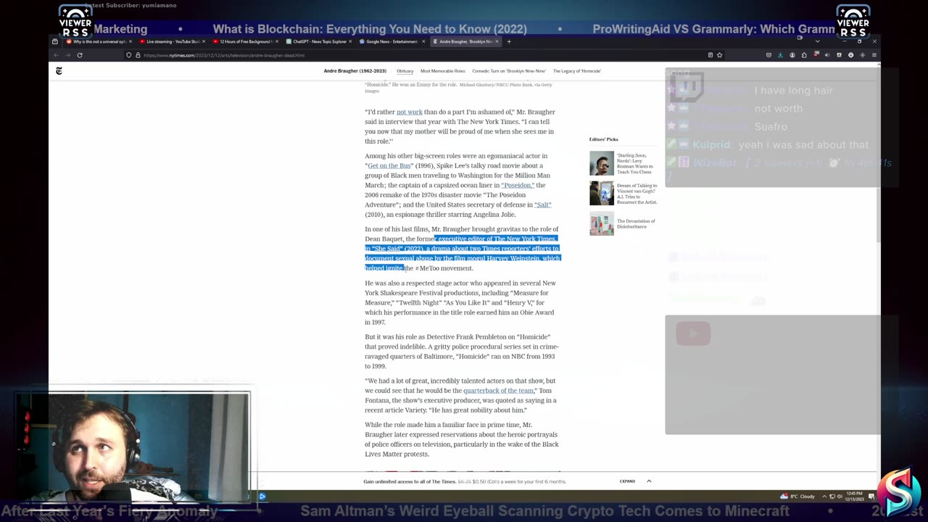
Task: Click the diamond-shaped extension icon
Action: [x=863, y=55]
